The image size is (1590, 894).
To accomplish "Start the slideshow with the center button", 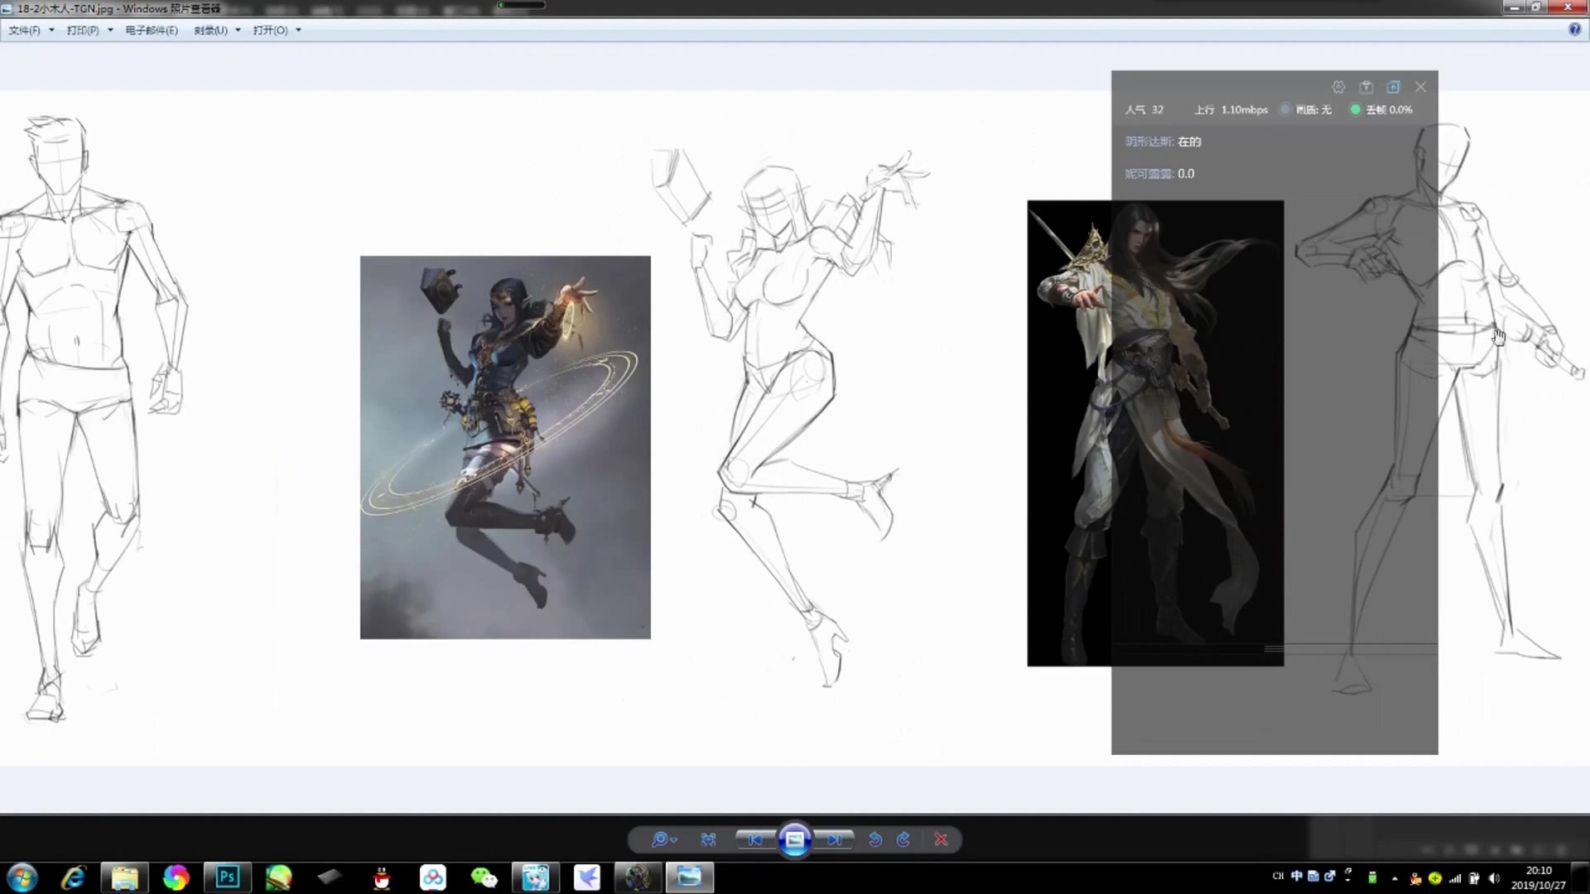I will coord(794,839).
